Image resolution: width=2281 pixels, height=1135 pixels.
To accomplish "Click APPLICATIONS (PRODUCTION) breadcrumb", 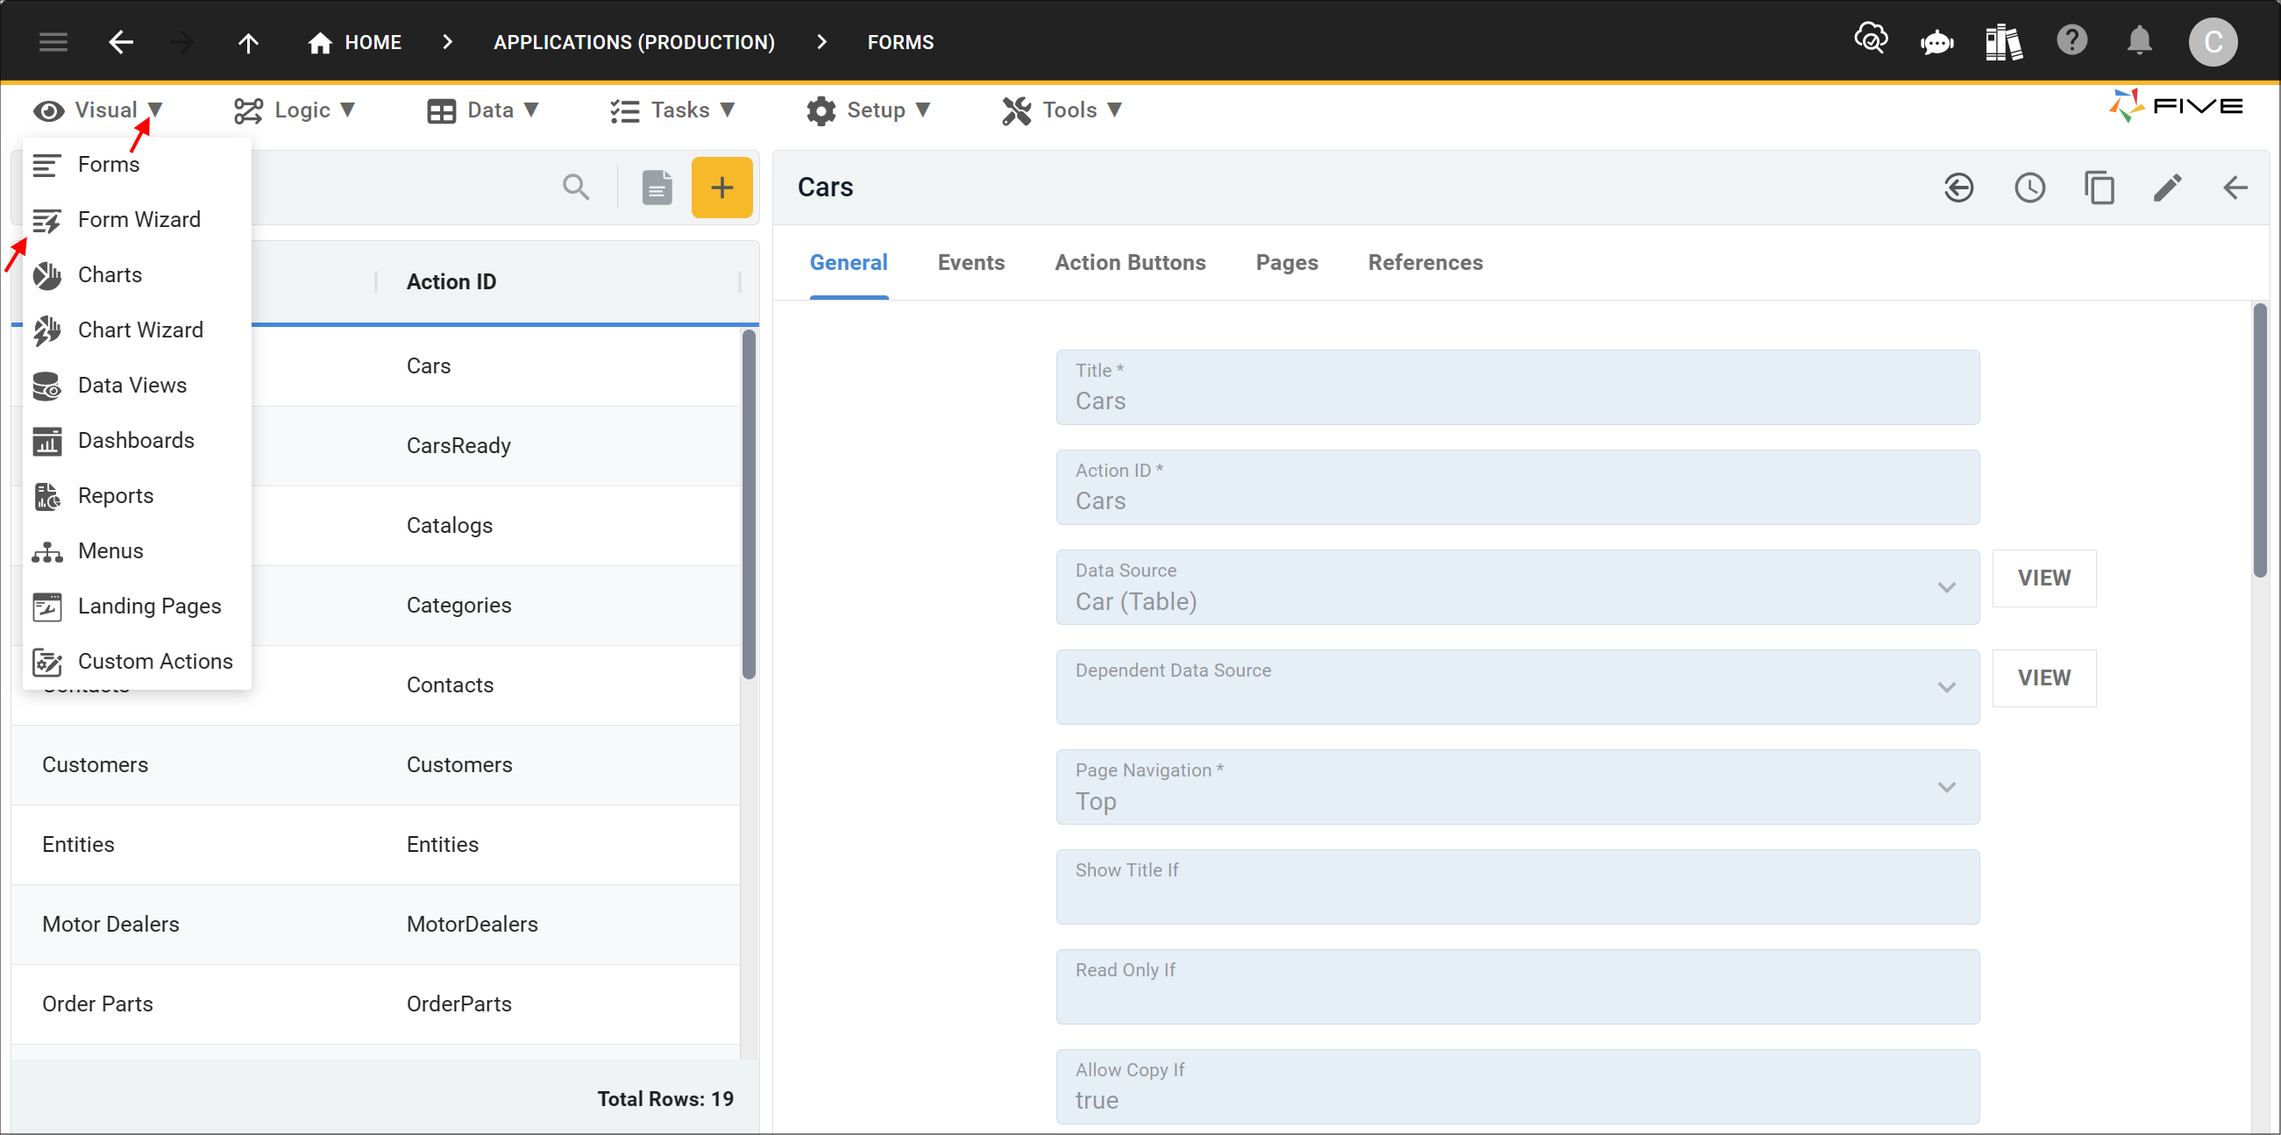I will pyautogui.click(x=634, y=42).
